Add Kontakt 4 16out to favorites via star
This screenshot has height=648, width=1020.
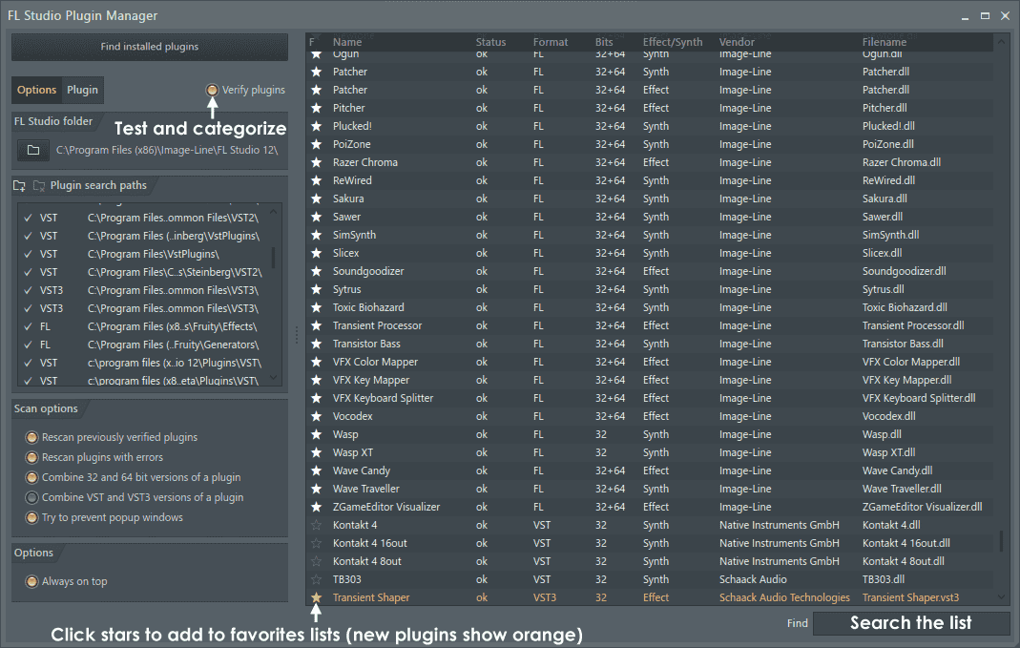[x=316, y=543]
